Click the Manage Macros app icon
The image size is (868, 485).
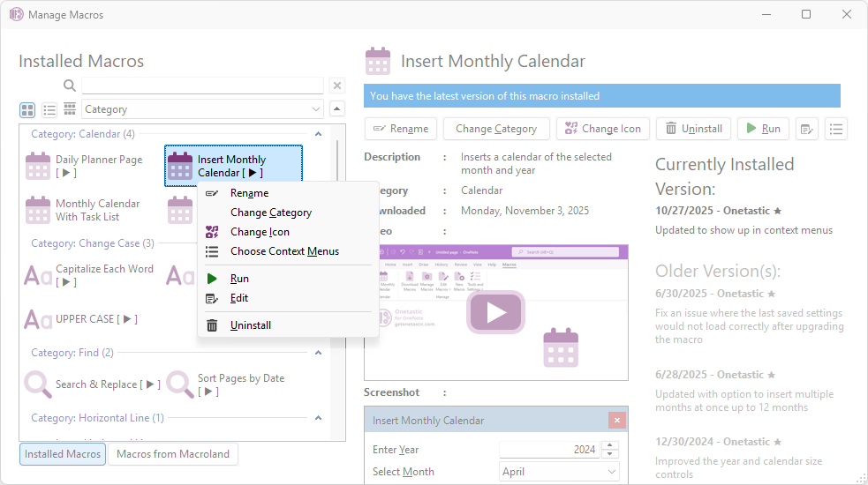pos(16,14)
